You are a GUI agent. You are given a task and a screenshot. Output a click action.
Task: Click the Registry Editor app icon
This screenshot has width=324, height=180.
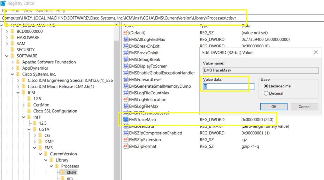coord(3,3)
